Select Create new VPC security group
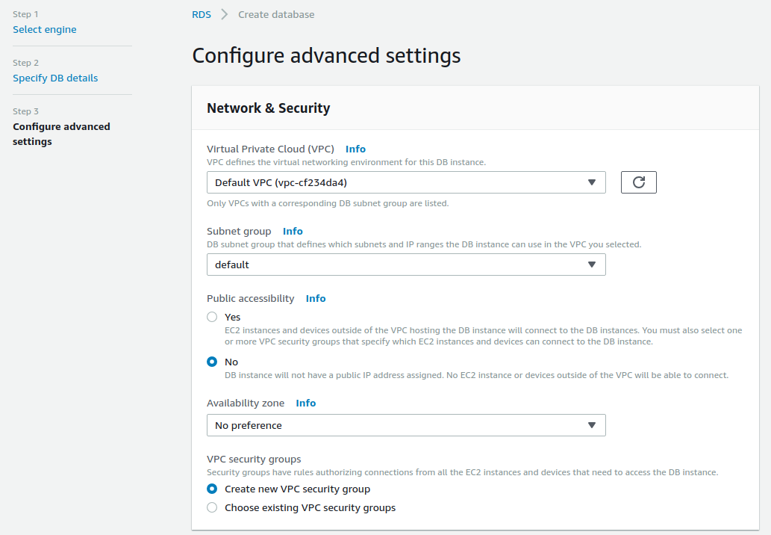 point(212,489)
